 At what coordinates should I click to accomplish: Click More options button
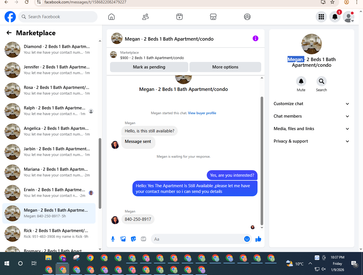225,67
